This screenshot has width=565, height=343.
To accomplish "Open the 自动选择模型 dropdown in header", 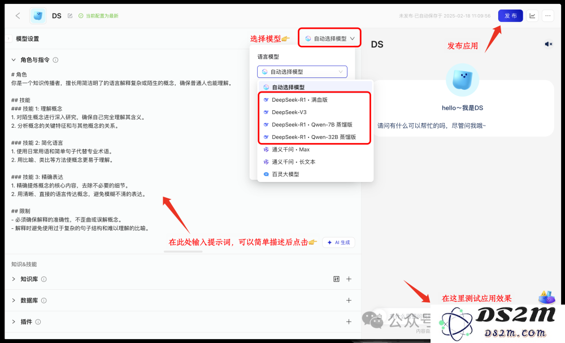I will tap(329, 38).
